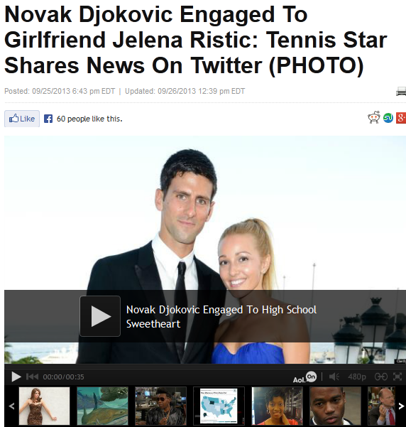Click the video progress bar
This screenshot has width=406, height=427.
(x=205, y=367)
